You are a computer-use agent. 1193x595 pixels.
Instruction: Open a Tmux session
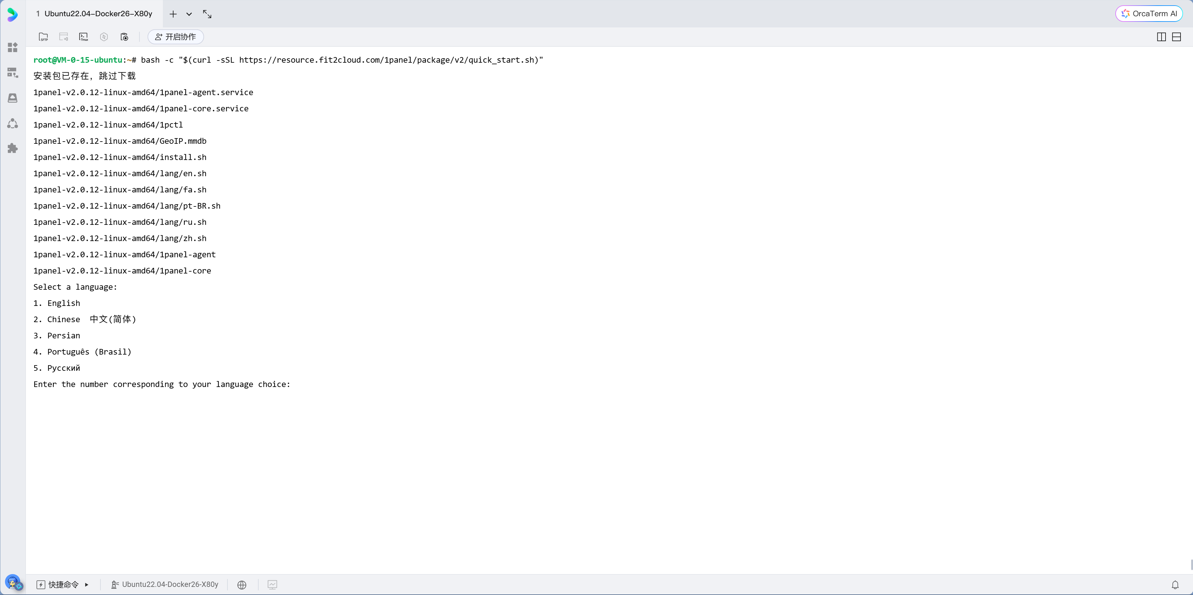coord(84,36)
